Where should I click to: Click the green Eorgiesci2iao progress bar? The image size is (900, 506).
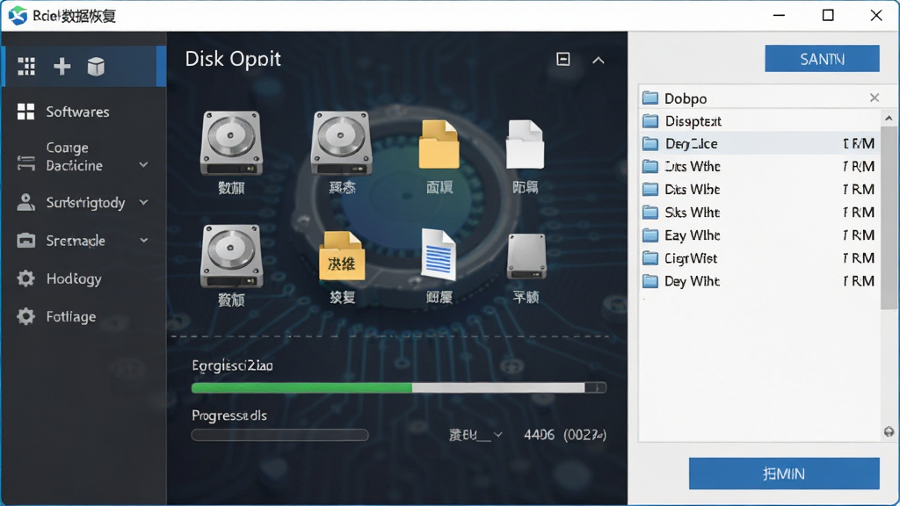coord(398,387)
